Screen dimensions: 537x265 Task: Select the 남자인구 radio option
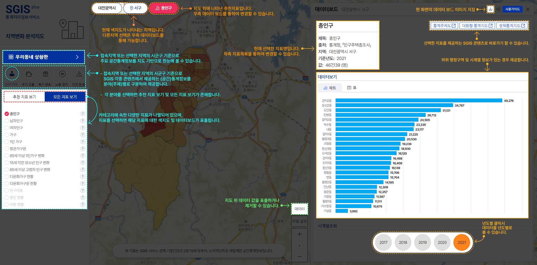7,121
